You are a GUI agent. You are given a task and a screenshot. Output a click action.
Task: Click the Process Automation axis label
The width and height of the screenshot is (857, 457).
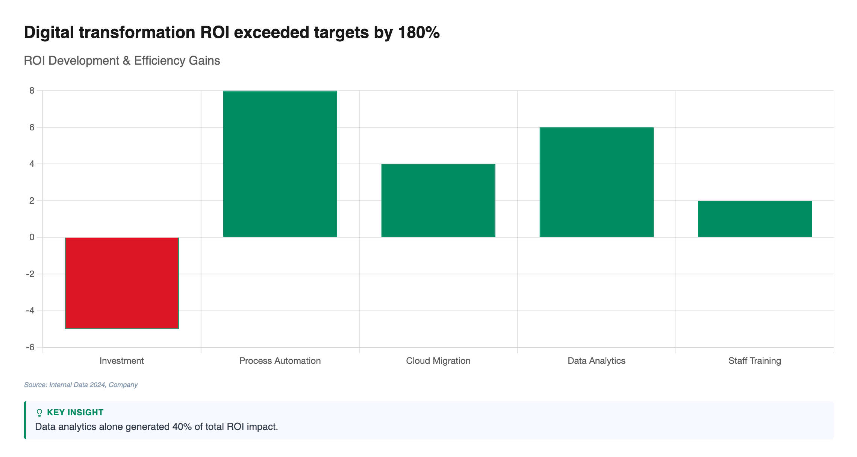[x=280, y=361]
